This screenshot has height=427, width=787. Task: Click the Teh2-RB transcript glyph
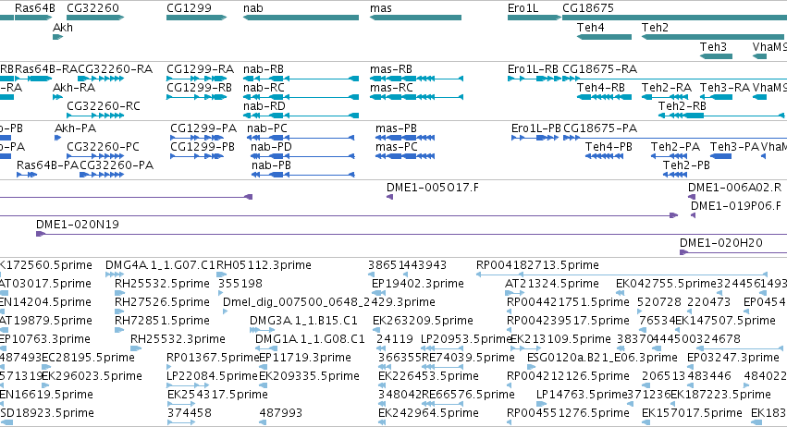pyautogui.click(x=721, y=116)
